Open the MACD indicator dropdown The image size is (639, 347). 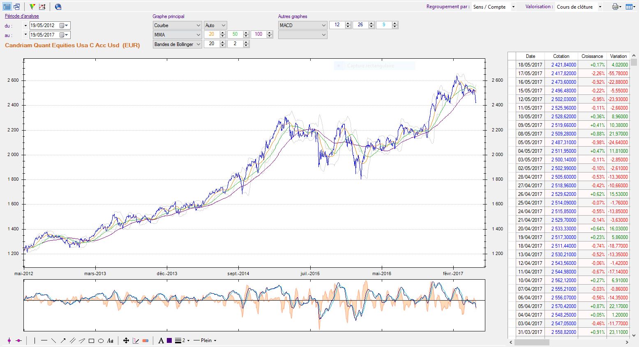[x=302, y=25]
